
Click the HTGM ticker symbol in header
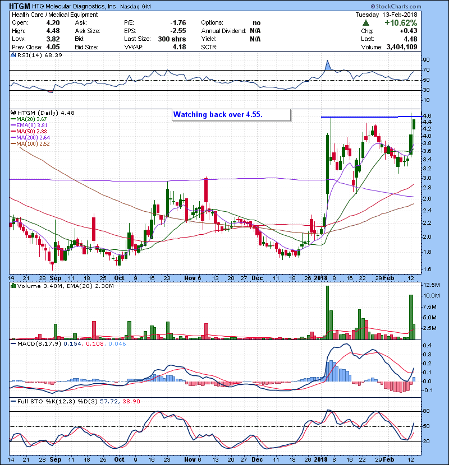[19, 6]
